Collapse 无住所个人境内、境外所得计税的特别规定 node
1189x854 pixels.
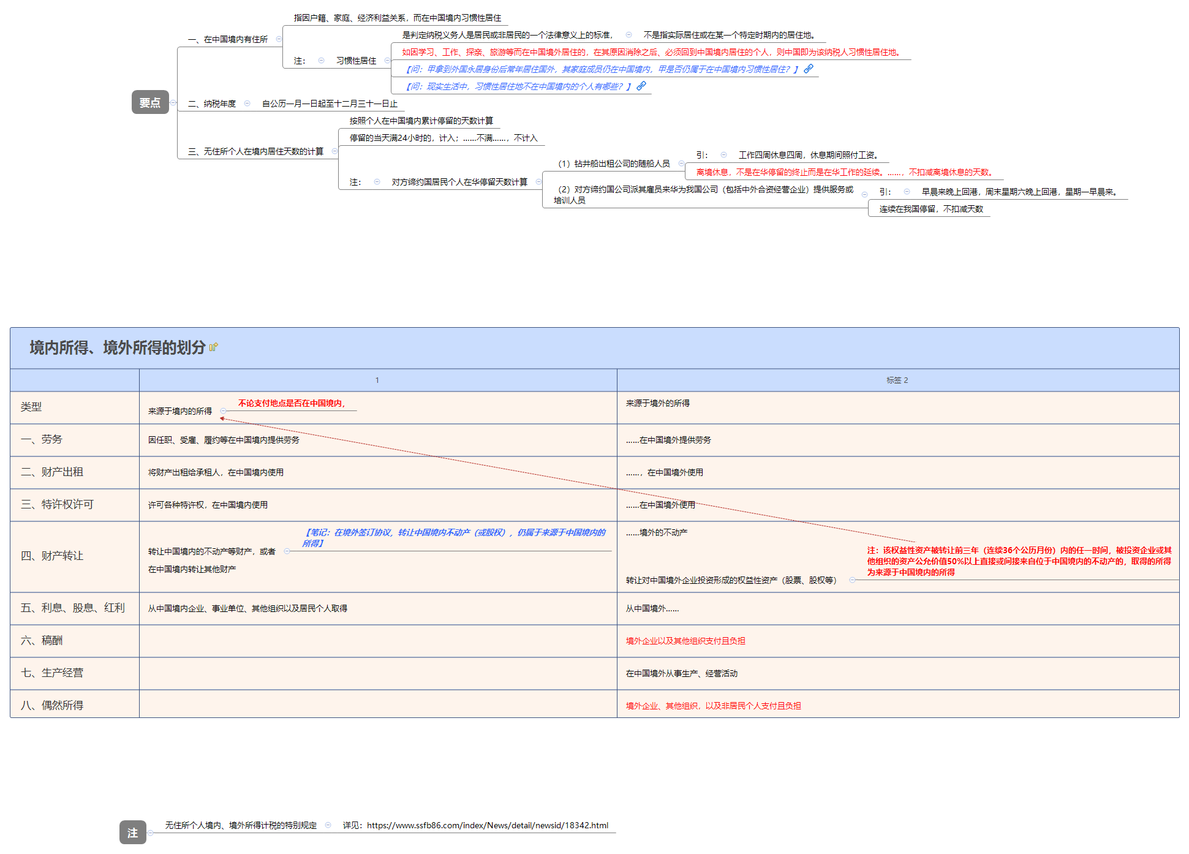(x=328, y=825)
